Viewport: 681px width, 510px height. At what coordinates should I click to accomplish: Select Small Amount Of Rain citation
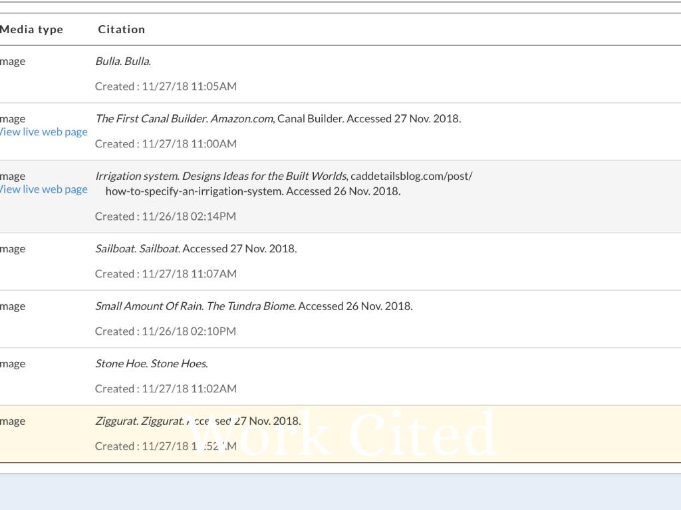(253, 306)
